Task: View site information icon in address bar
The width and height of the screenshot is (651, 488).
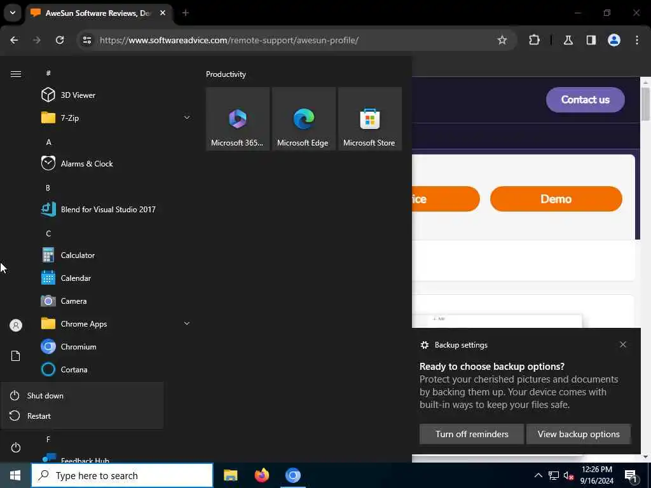Action: [x=86, y=40]
